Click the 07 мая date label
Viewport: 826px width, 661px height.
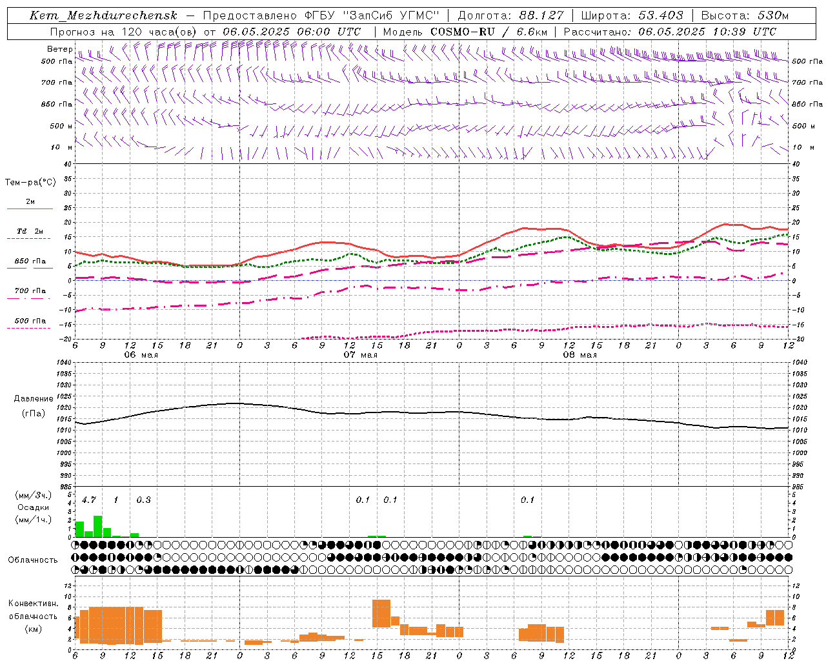[360, 355]
